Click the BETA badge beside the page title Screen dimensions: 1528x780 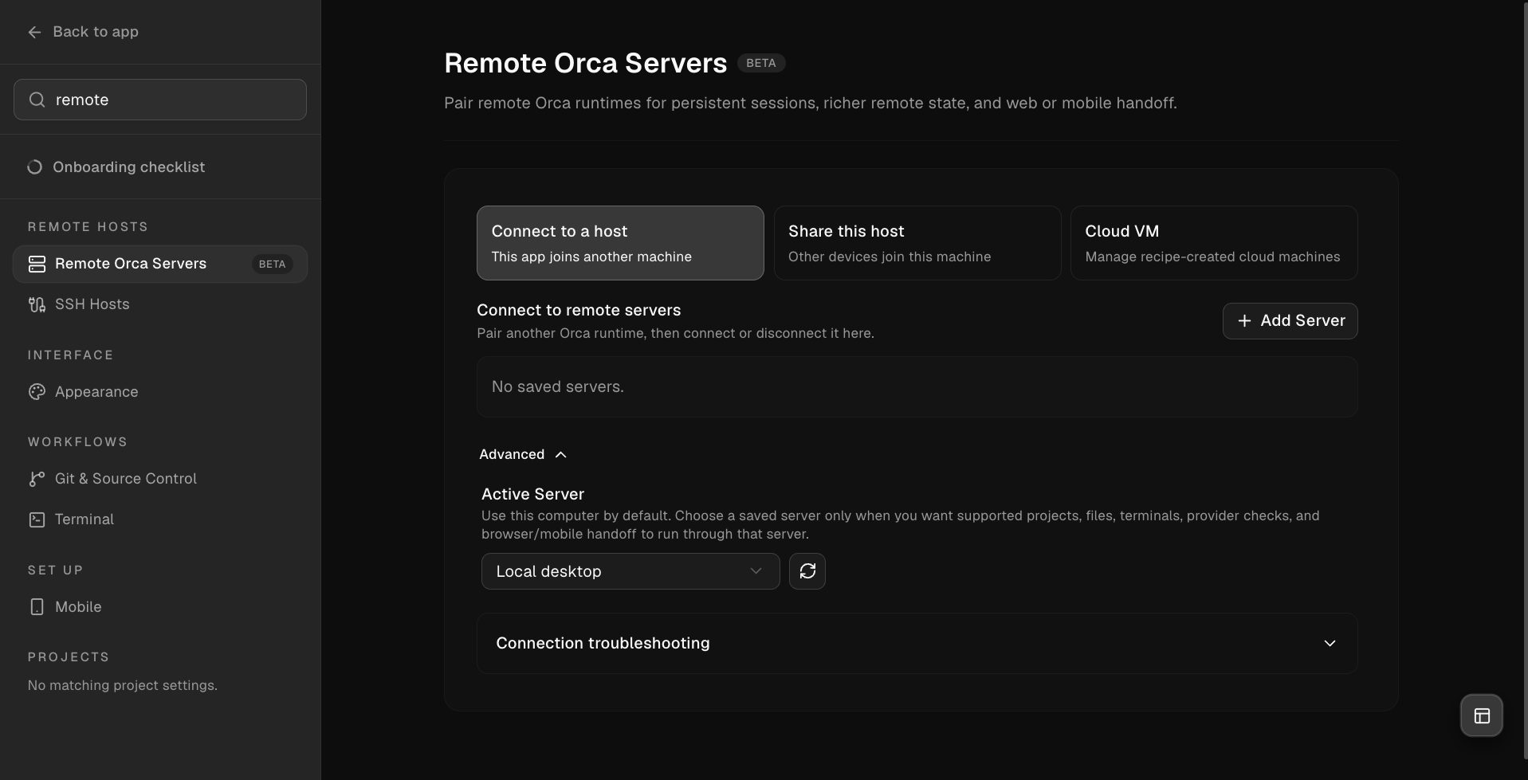tap(761, 63)
